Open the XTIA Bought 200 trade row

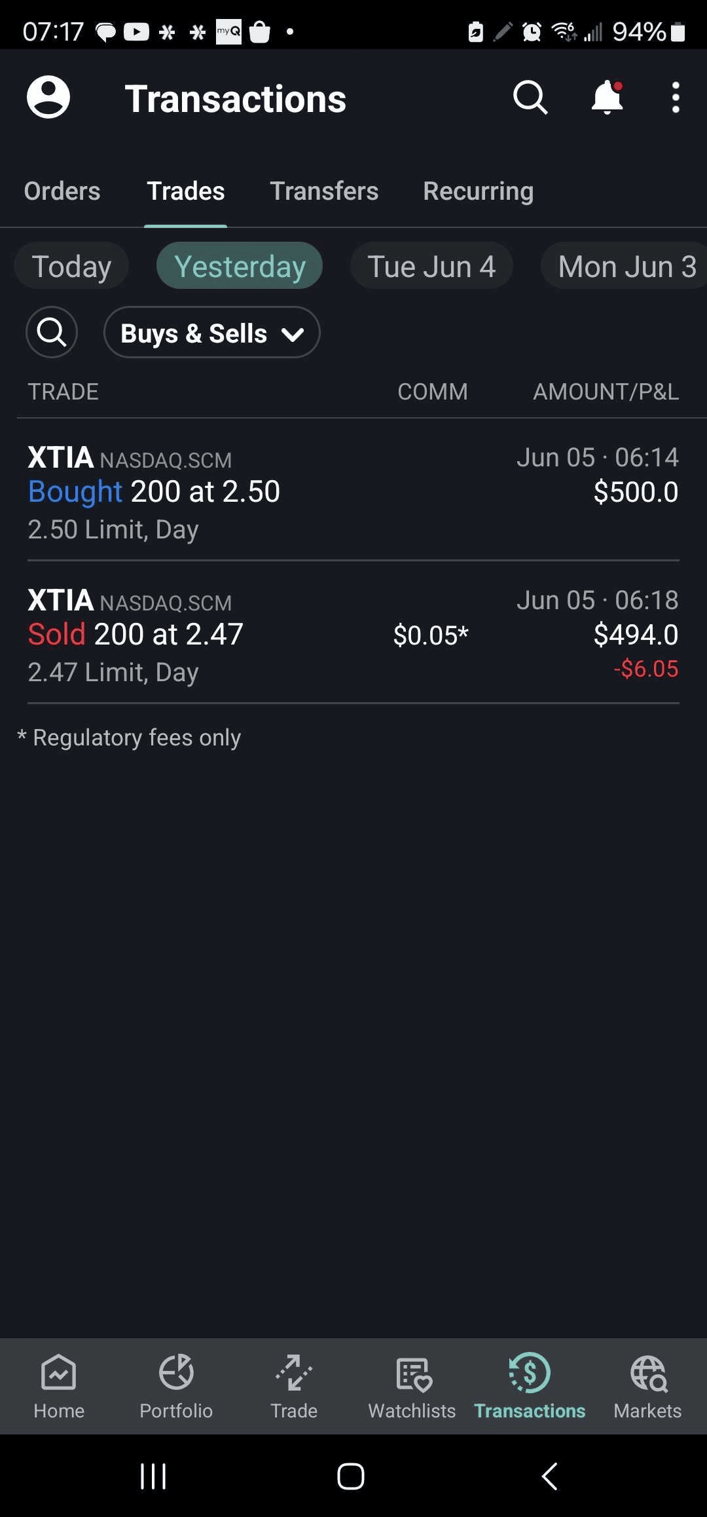(353, 493)
